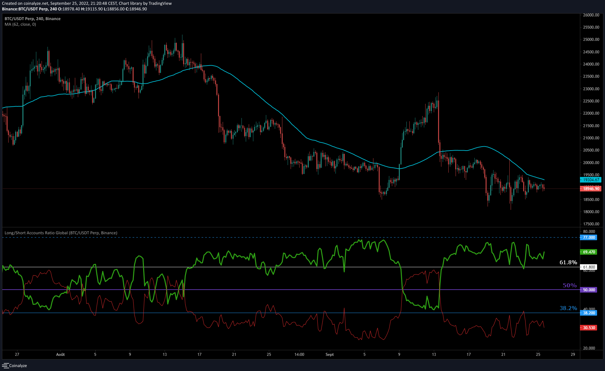The height and width of the screenshot is (371, 605).
Task: Select the MA (62, close, 0) indicator label
Action: tap(20, 24)
